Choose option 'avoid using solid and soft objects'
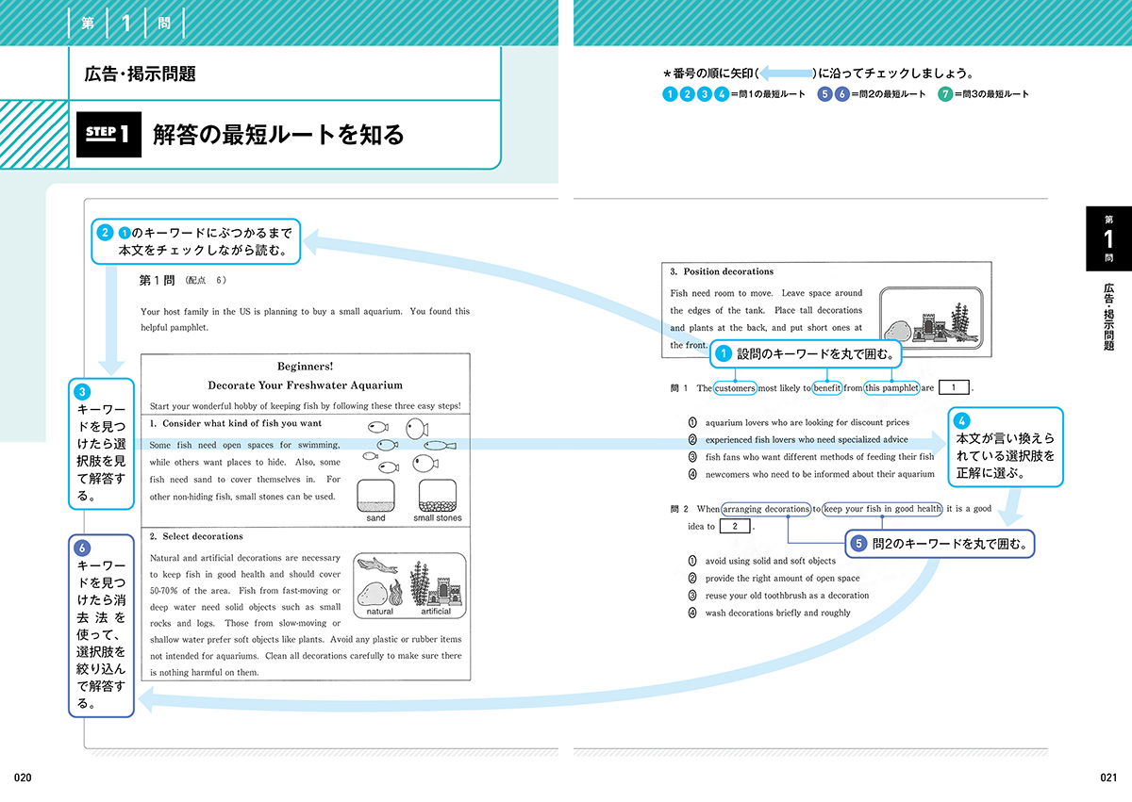Screen dimensions: 1132x802 click(x=761, y=562)
